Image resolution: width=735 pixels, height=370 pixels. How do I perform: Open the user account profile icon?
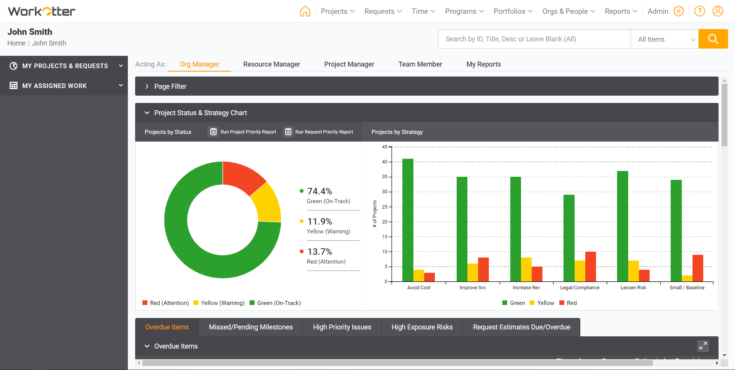718,11
